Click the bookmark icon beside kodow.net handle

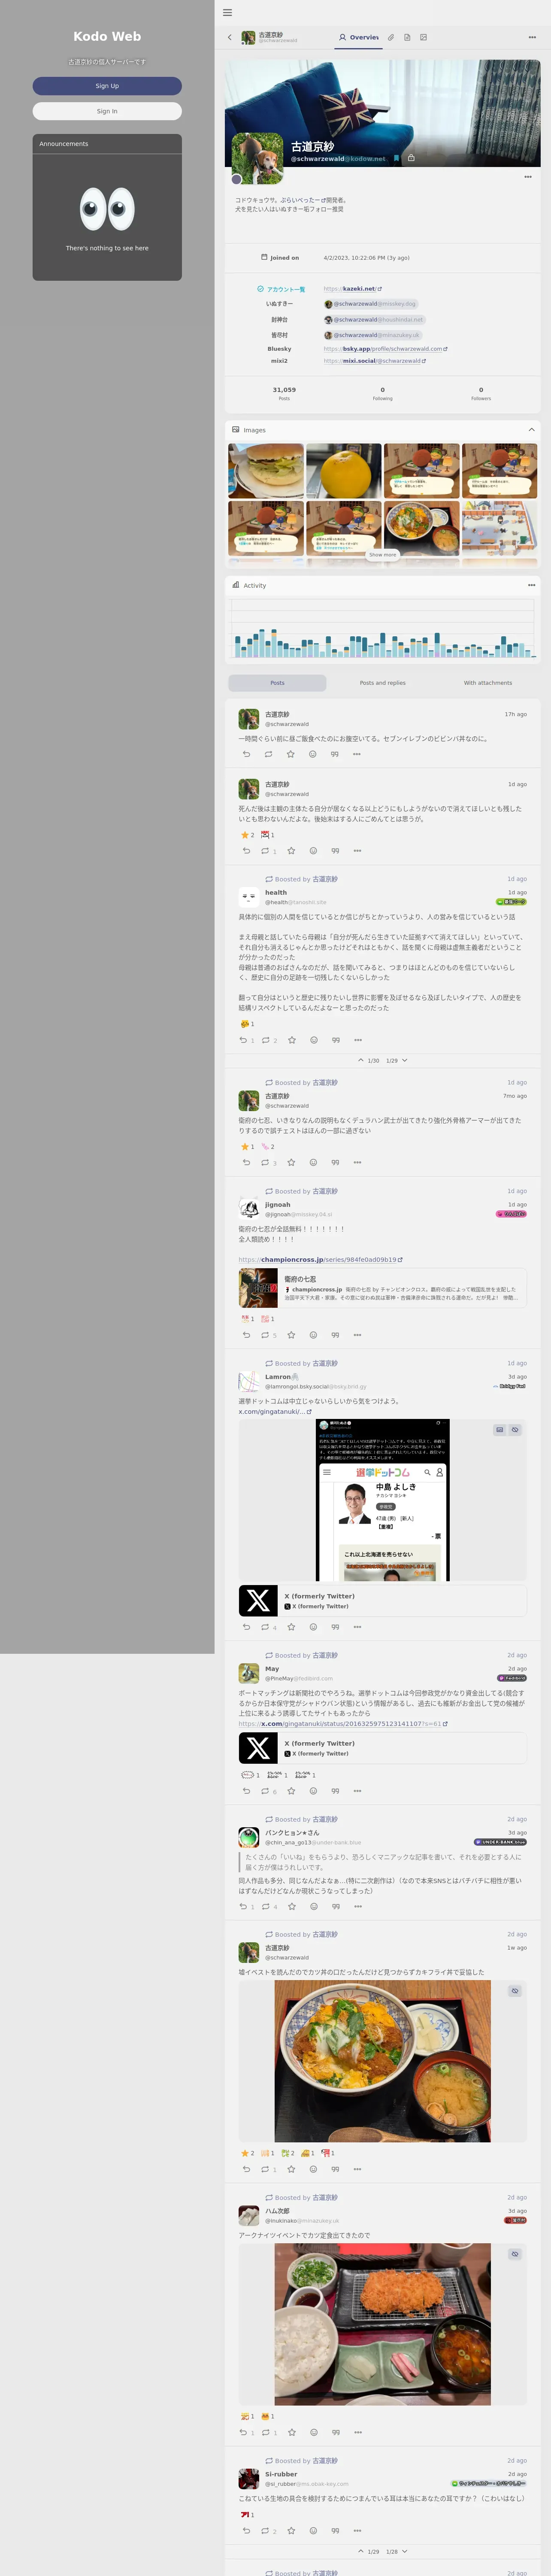point(396,158)
